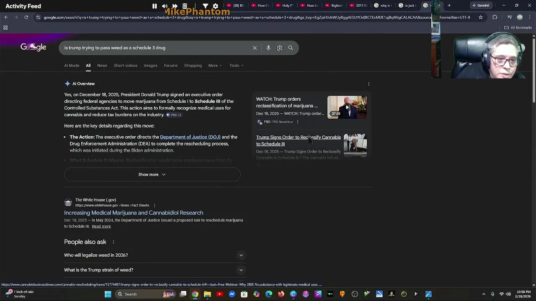Submit search with the magnifier icon
The image size is (536, 301).
tap(291, 48)
